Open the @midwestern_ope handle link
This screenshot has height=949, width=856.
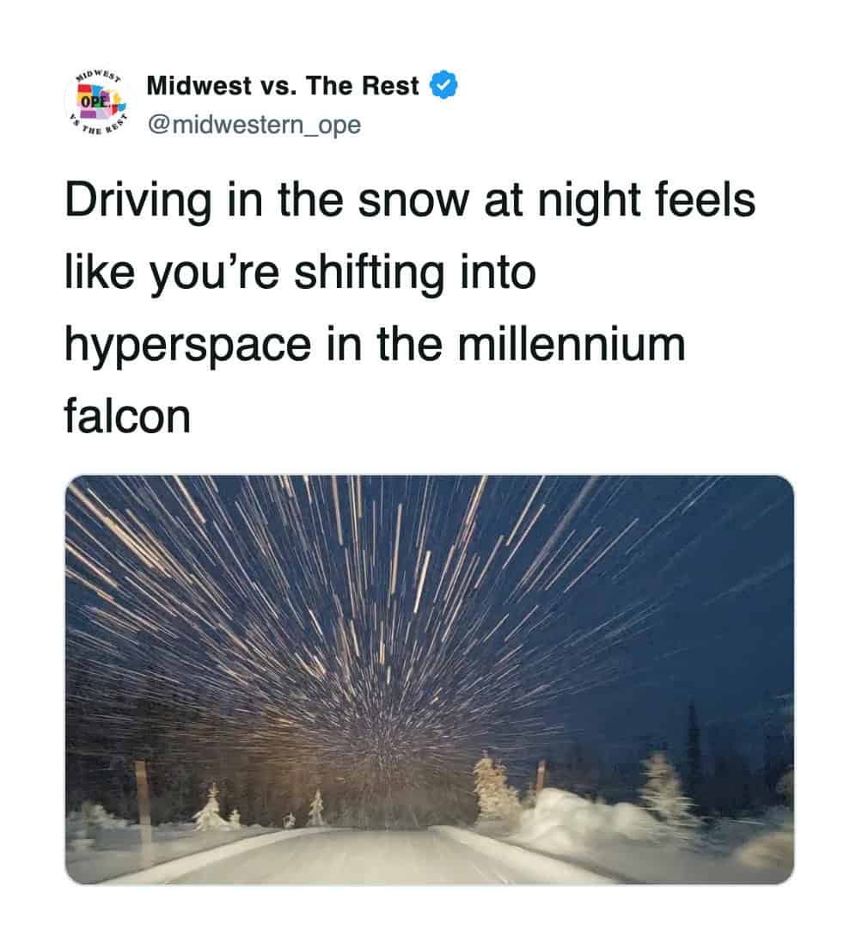[254, 125]
